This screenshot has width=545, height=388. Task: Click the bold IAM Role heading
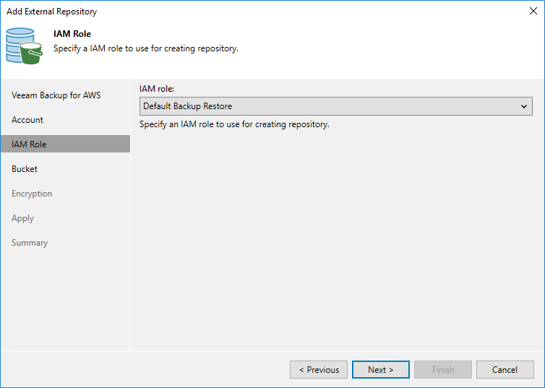pos(72,34)
